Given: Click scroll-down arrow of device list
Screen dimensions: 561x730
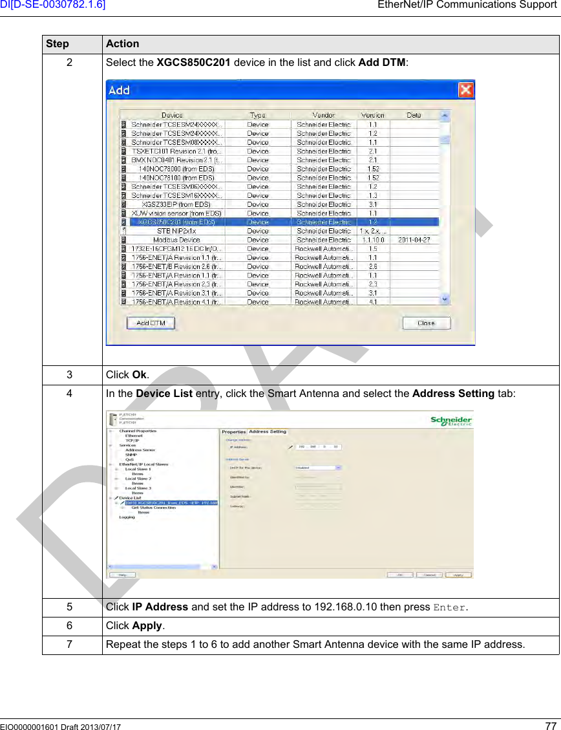Looking at the screenshot, I should 445,299.
